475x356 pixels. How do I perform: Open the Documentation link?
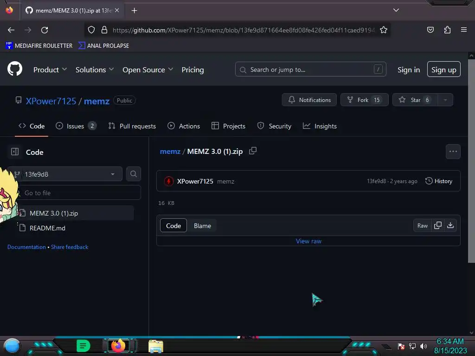pyautogui.click(x=26, y=247)
